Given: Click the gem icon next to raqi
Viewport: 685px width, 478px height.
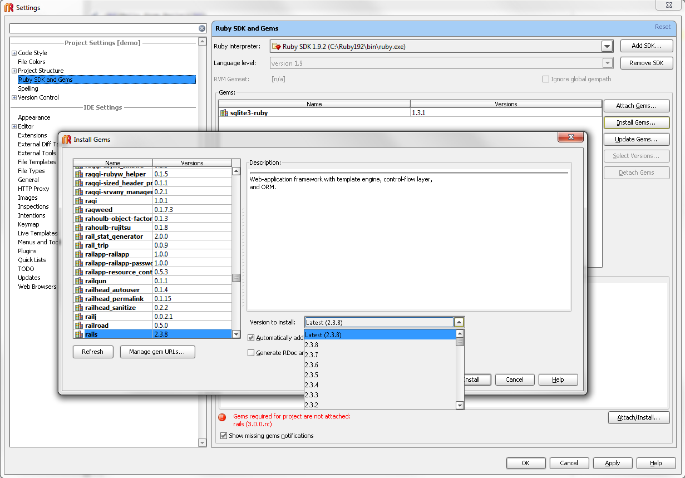Looking at the screenshot, I should [79, 201].
